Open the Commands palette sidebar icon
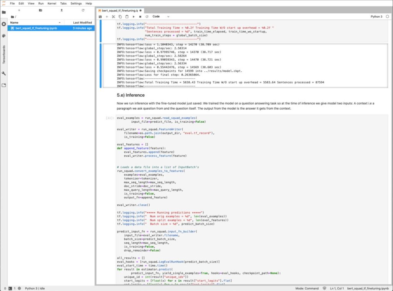393x291 pixels. coord(4,36)
